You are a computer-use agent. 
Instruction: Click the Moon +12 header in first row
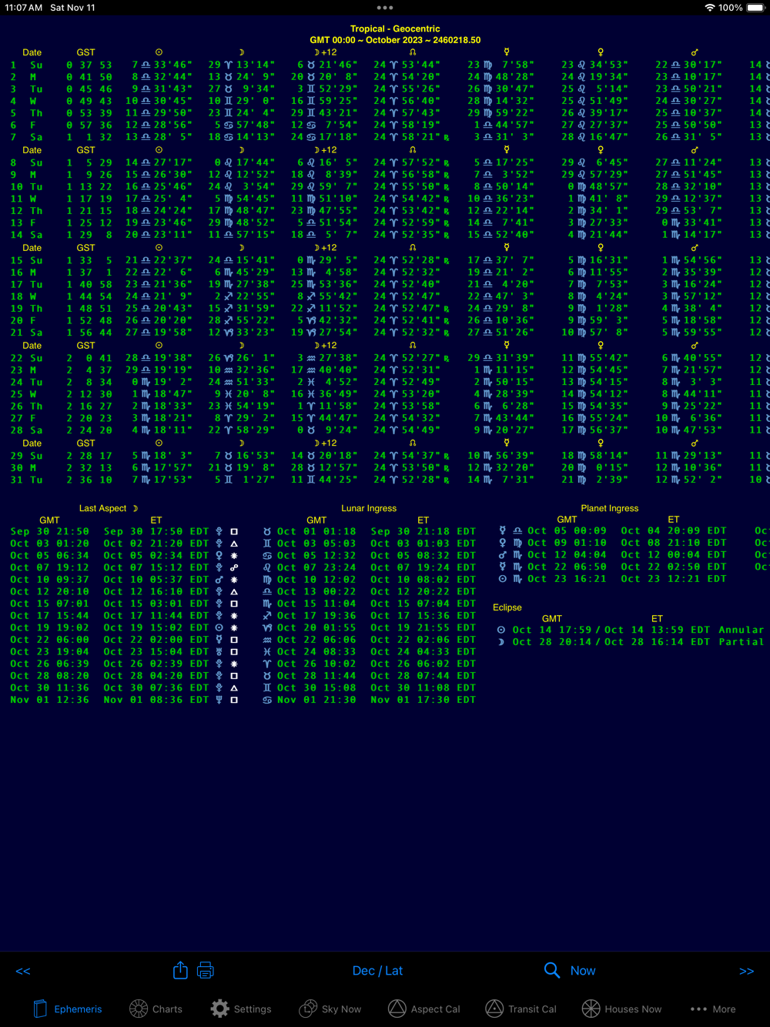coord(326,52)
